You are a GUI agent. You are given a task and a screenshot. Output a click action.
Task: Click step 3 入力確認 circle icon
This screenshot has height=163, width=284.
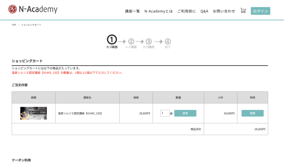[149, 42]
